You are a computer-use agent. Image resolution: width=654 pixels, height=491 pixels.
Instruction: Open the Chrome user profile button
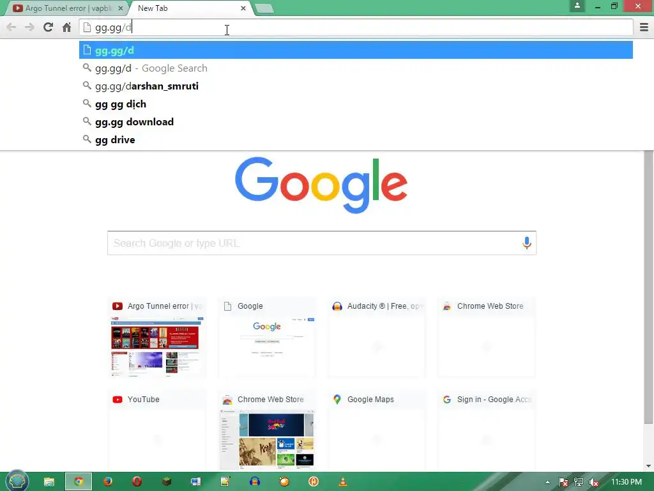pos(577,6)
